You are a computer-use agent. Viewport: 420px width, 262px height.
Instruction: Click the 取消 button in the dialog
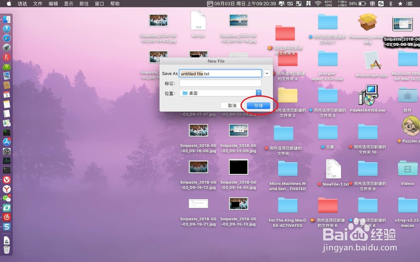coord(231,106)
